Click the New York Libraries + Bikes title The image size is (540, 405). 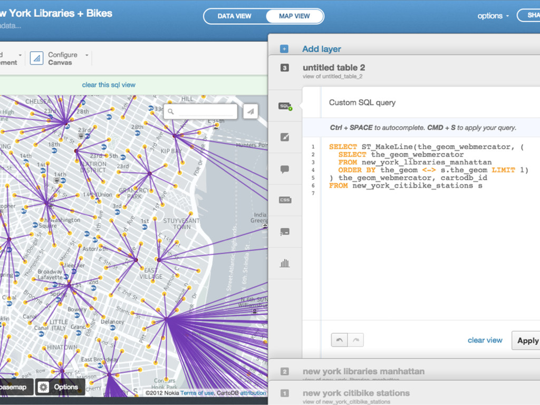[x=56, y=13]
